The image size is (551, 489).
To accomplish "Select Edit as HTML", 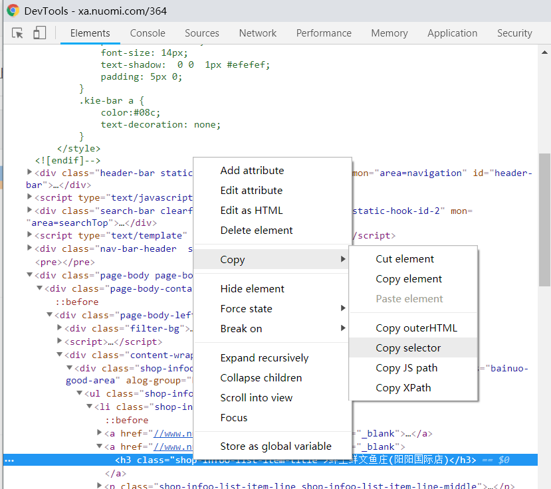I will click(x=273, y=211).
